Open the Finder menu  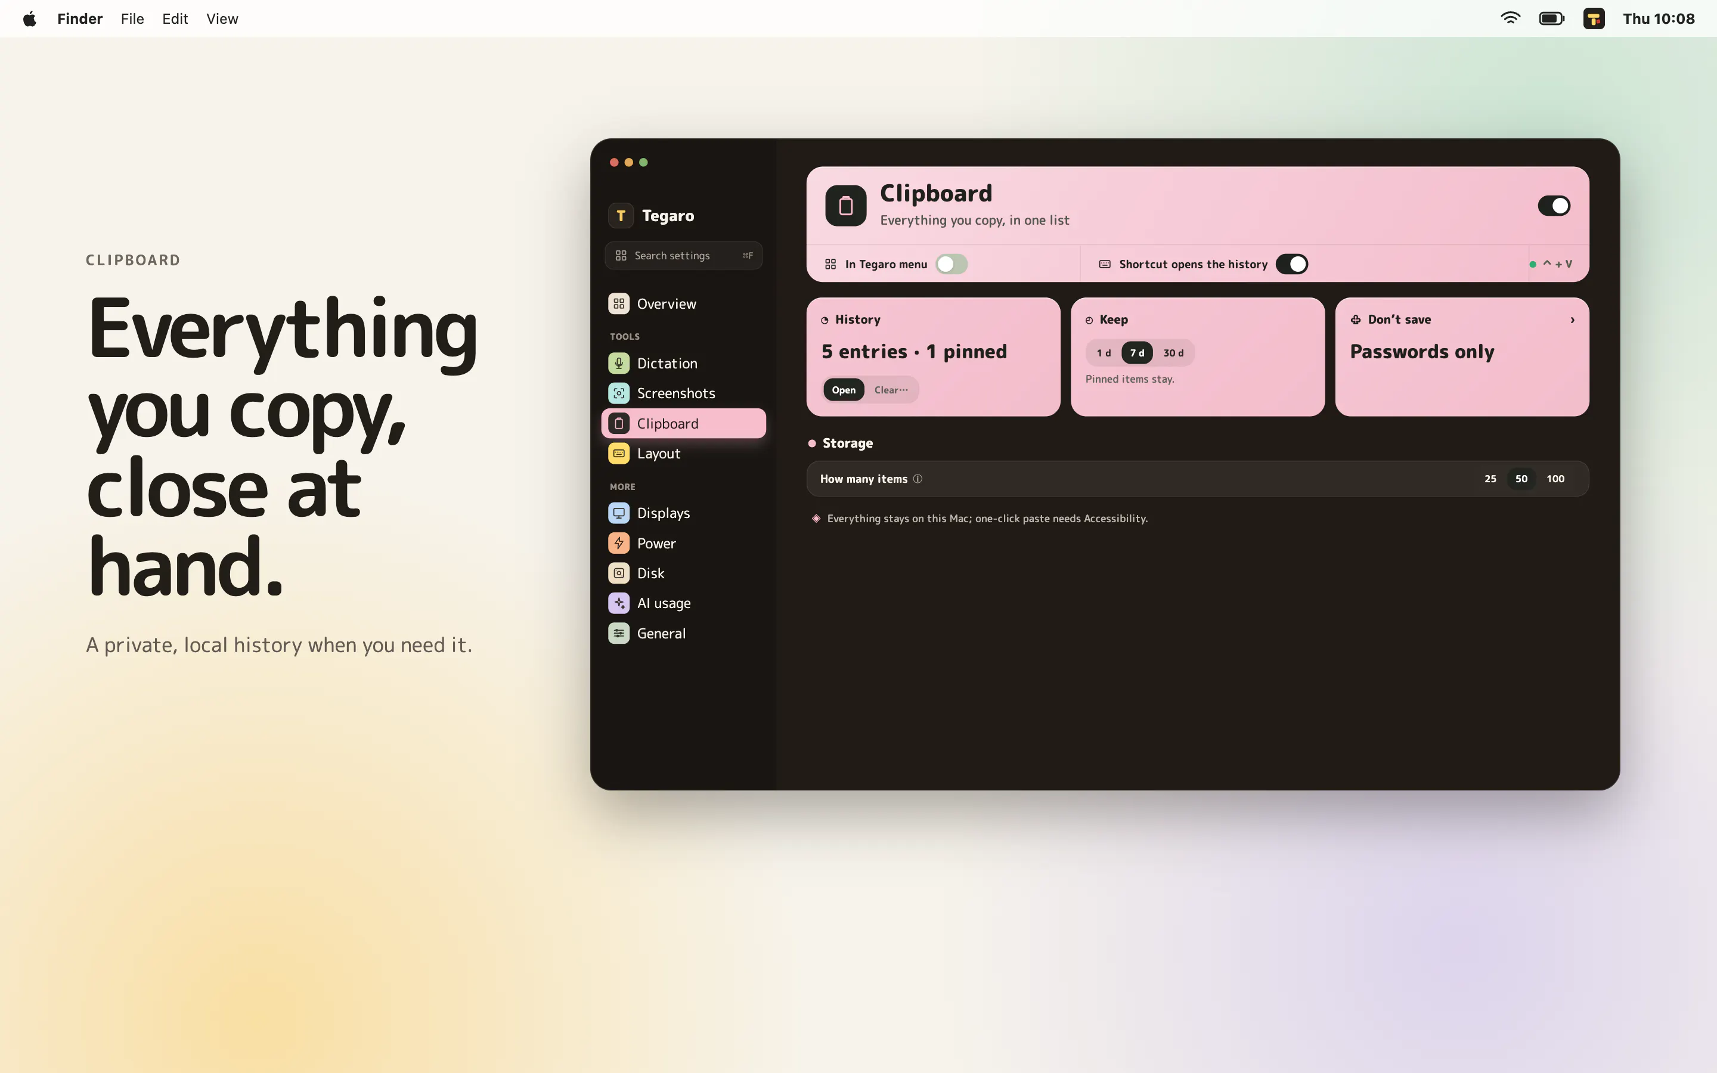(80, 18)
